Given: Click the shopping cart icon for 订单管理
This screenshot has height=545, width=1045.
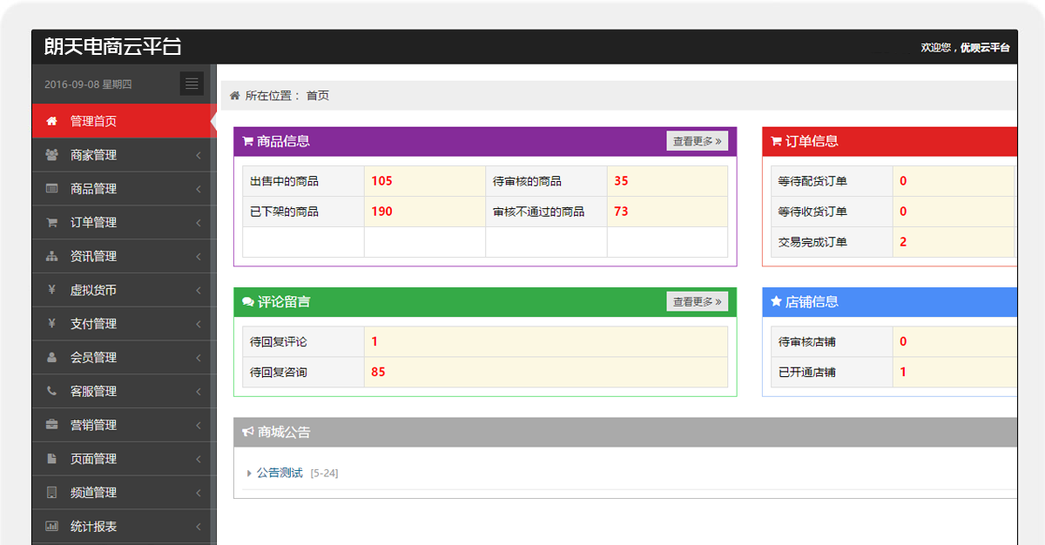Looking at the screenshot, I should coord(54,222).
